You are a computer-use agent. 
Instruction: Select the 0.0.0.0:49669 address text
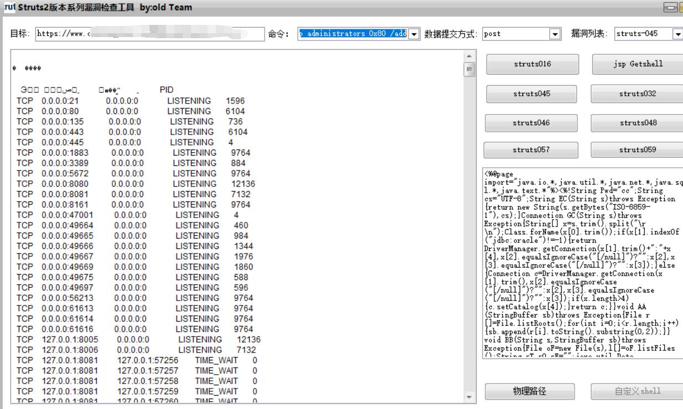[x=68, y=267]
